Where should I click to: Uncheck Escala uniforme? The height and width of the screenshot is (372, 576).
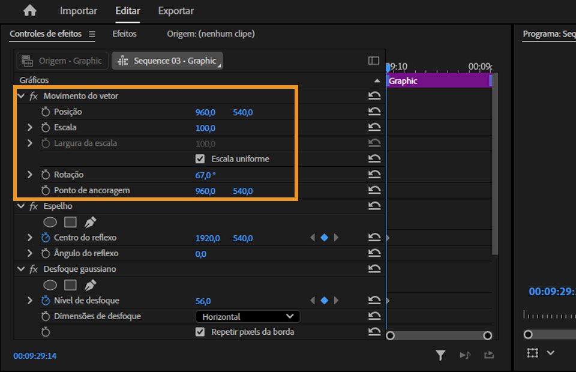[200, 158]
